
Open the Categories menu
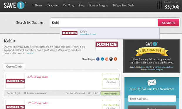click(x=53, y=5)
